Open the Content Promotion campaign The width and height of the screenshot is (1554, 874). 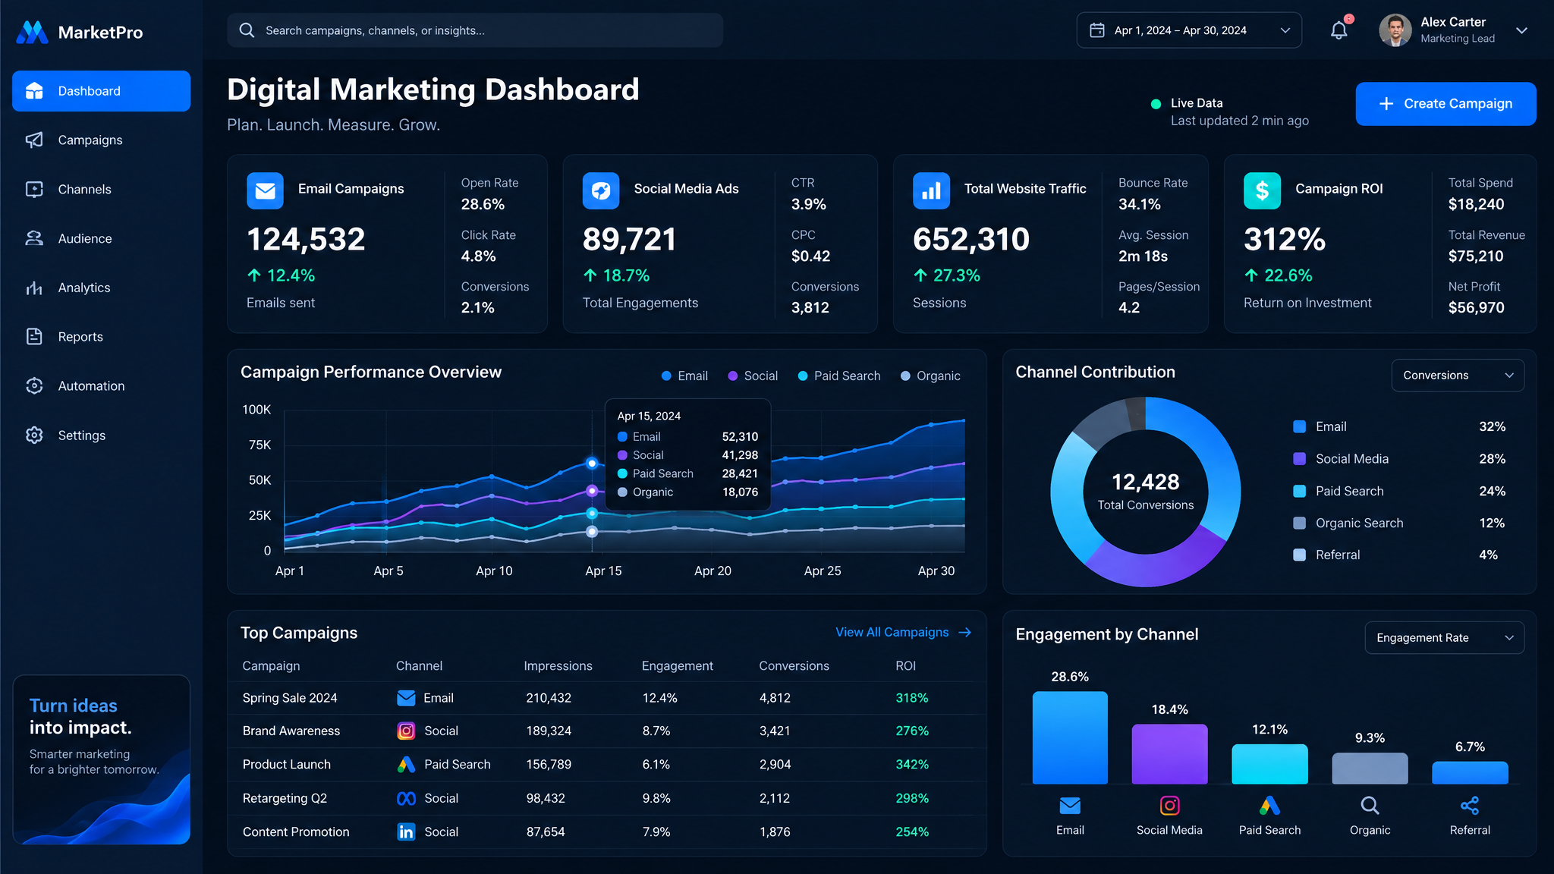click(x=296, y=832)
